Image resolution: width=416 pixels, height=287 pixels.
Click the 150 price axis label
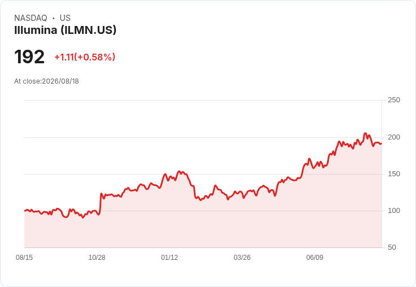394,174
